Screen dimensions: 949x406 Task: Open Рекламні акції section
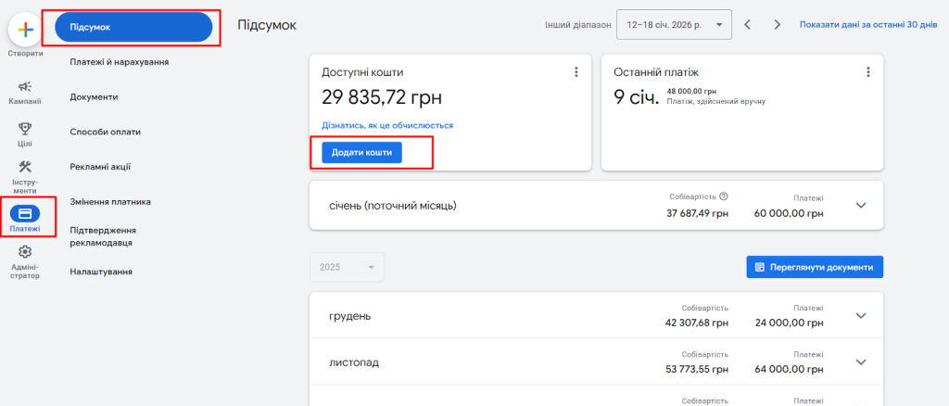[100, 167]
